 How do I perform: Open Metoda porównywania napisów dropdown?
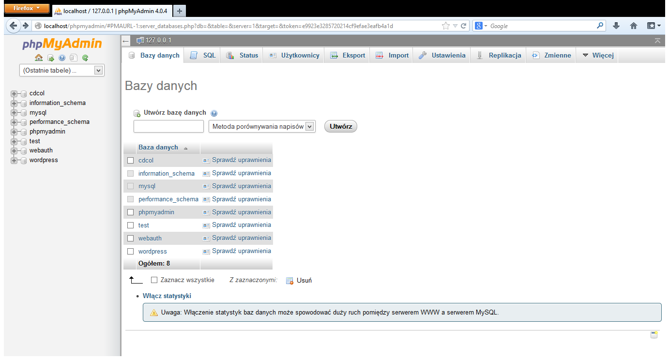click(x=262, y=127)
